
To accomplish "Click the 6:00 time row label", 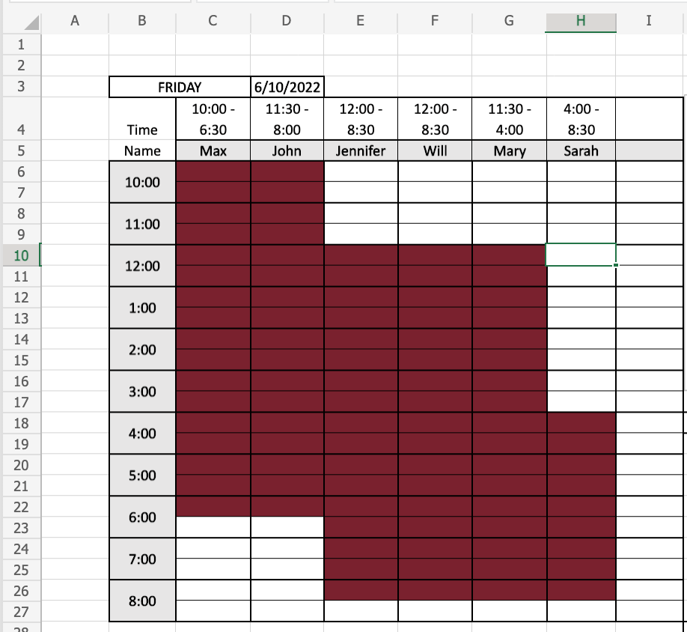I will pyautogui.click(x=142, y=517).
